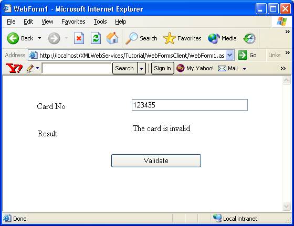Expand the Back button history dropdown
294x226 pixels.
click(39, 38)
